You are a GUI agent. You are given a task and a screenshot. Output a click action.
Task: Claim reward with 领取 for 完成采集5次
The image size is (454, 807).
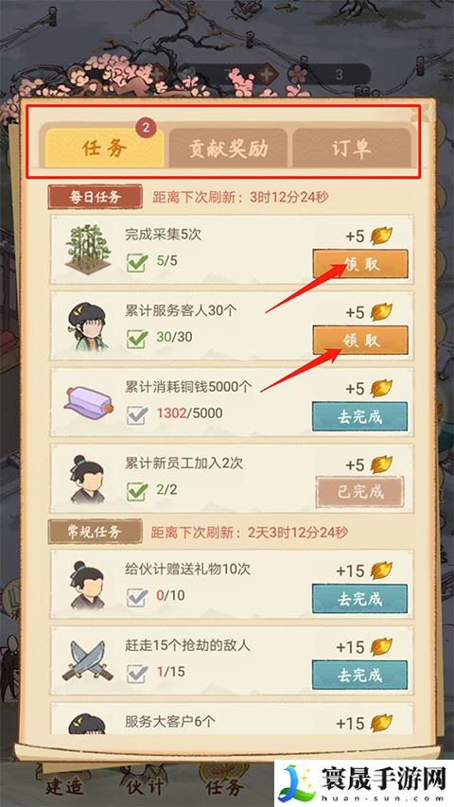[x=360, y=264]
